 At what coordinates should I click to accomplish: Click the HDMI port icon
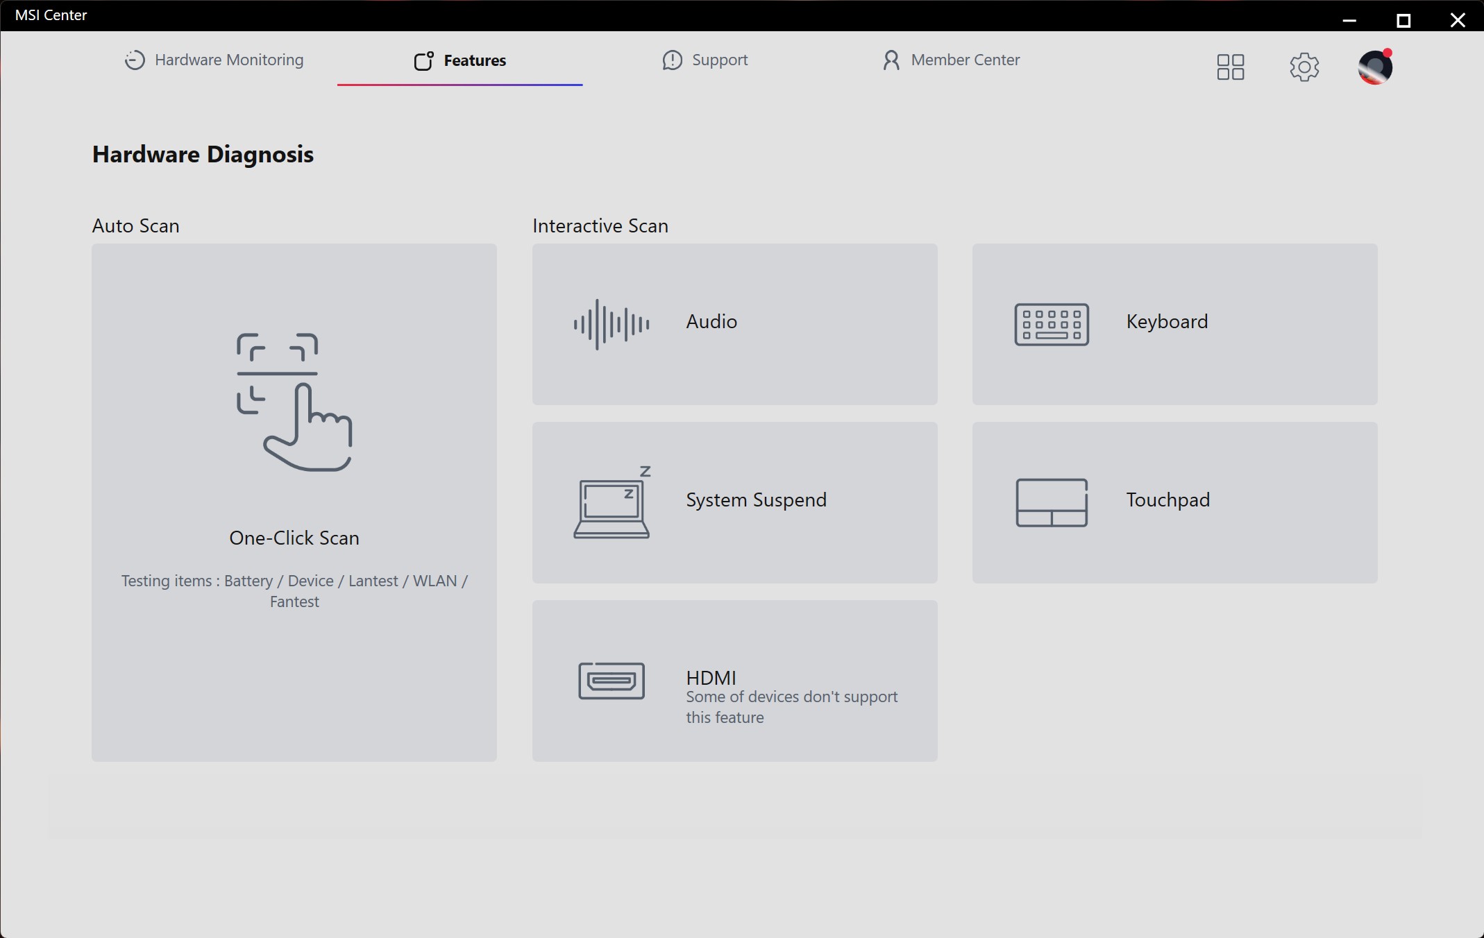click(x=612, y=681)
